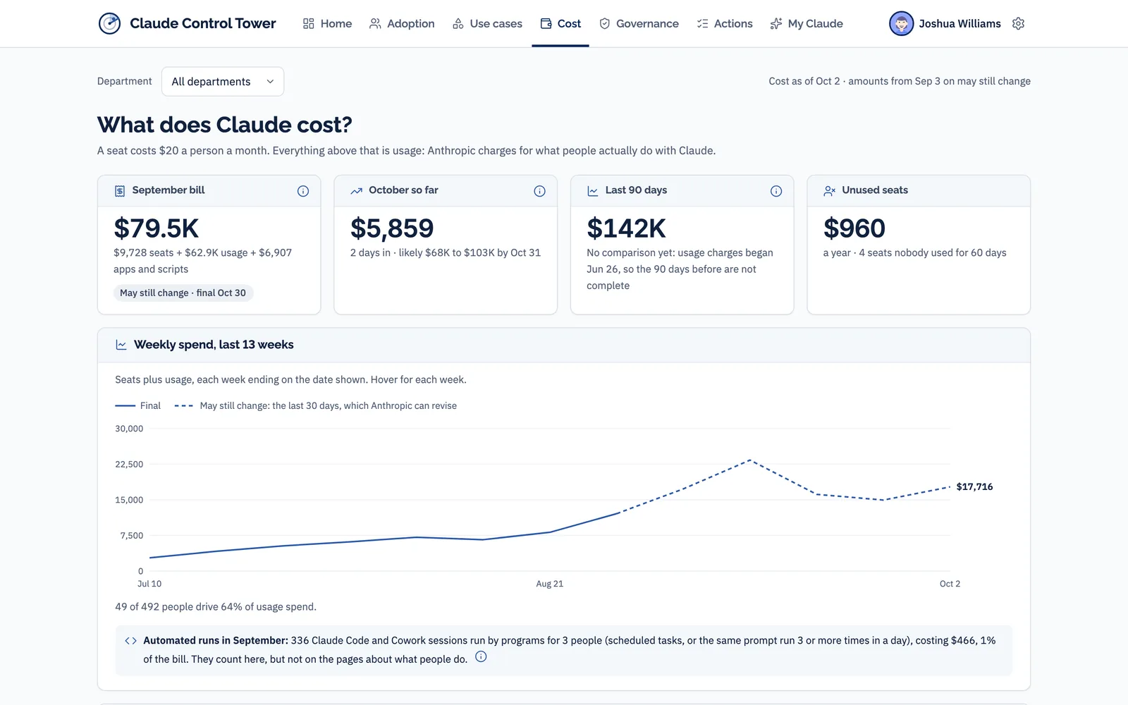1128x705 pixels.
Task: Click the 49 of 492 people text
Action: coord(216,607)
